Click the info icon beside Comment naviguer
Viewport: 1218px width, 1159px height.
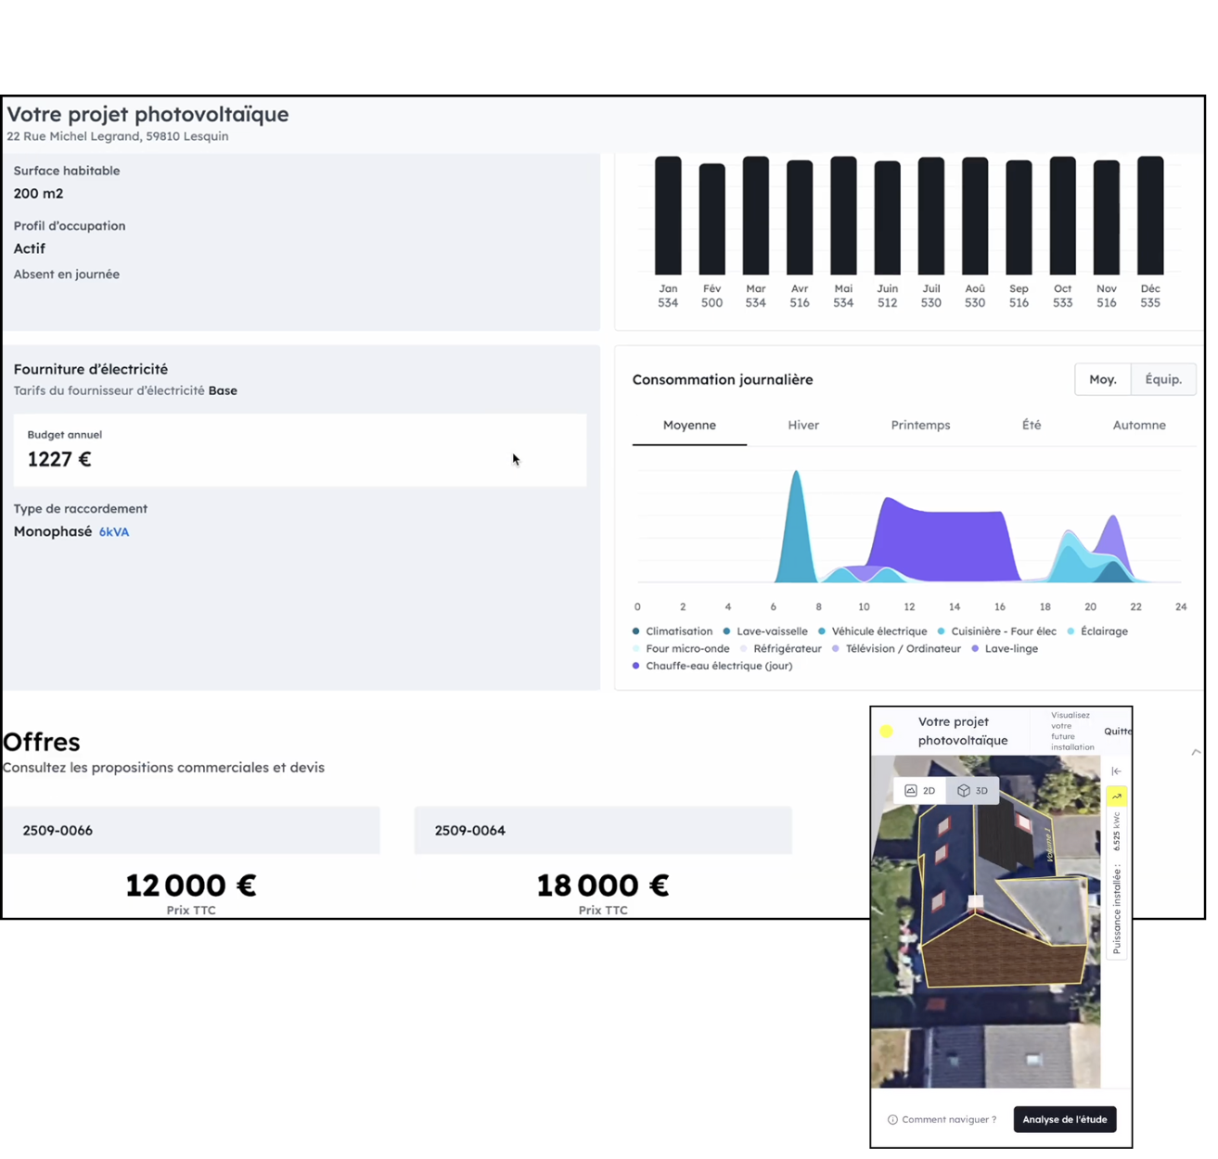(892, 1120)
